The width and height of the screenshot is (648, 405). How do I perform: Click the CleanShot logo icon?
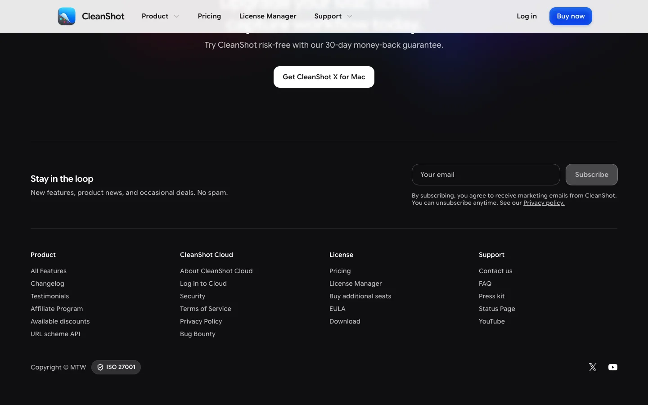click(67, 16)
